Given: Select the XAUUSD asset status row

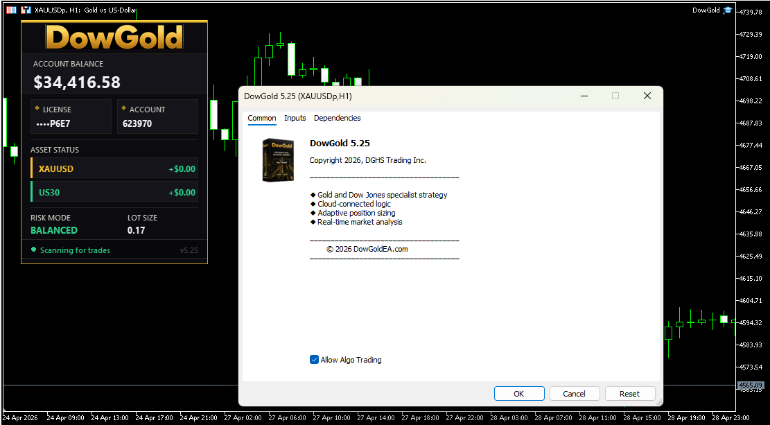Looking at the screenshot, I should 114,168.
